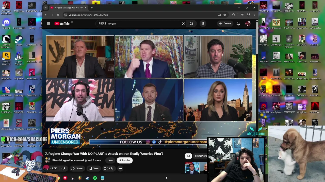Run the search with the magnifier button

coord(191,24)
